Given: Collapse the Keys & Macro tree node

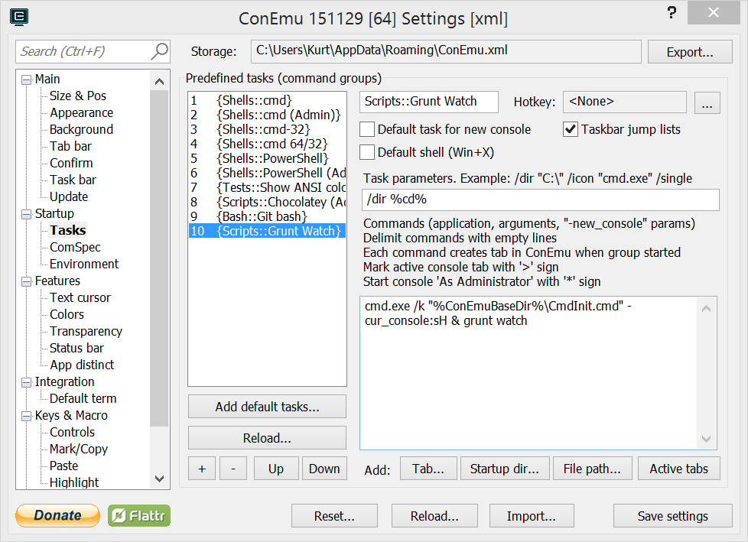Looking at the screenshot, I should [26, 416].
